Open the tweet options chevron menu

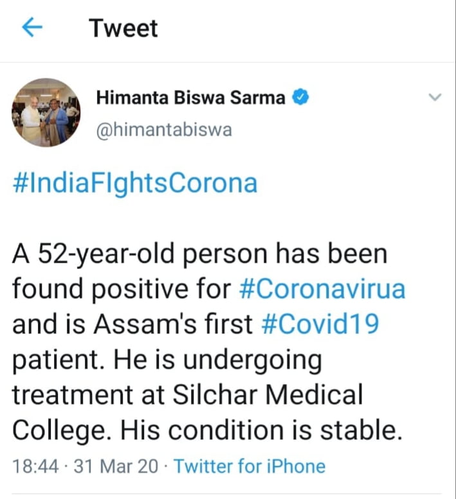coord(435,98)
